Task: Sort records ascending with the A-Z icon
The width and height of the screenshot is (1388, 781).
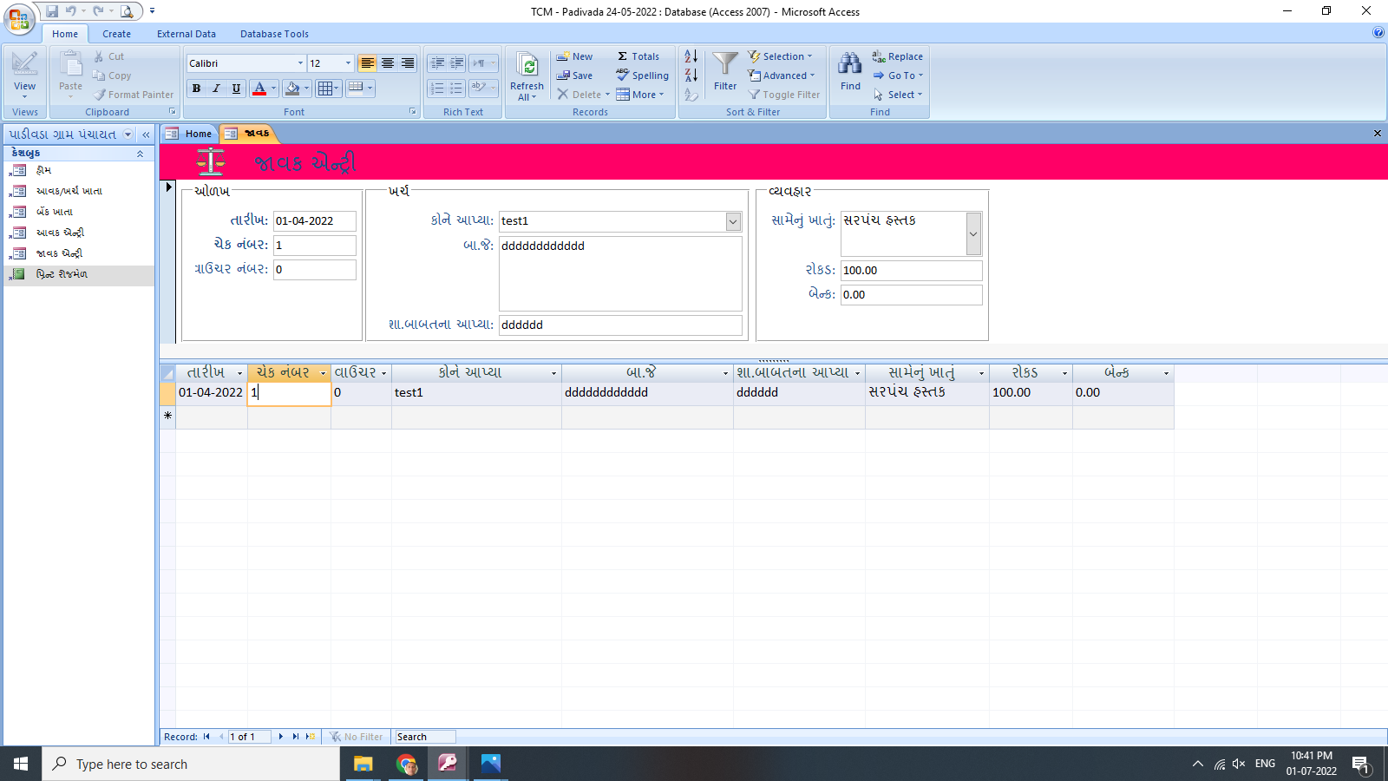Action: click(691, 56)
